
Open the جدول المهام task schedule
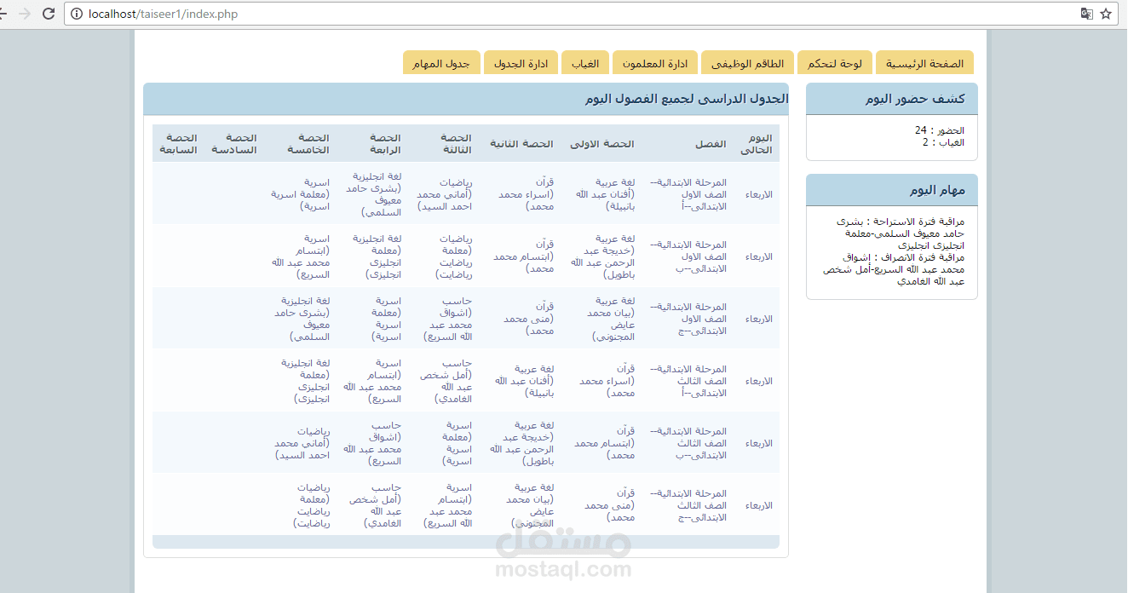pyautogui.click(x=441, y=62)
